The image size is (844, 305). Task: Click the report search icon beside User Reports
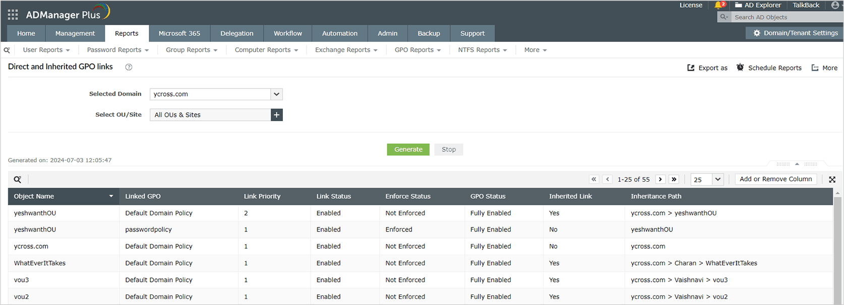(x=7, y=50)
